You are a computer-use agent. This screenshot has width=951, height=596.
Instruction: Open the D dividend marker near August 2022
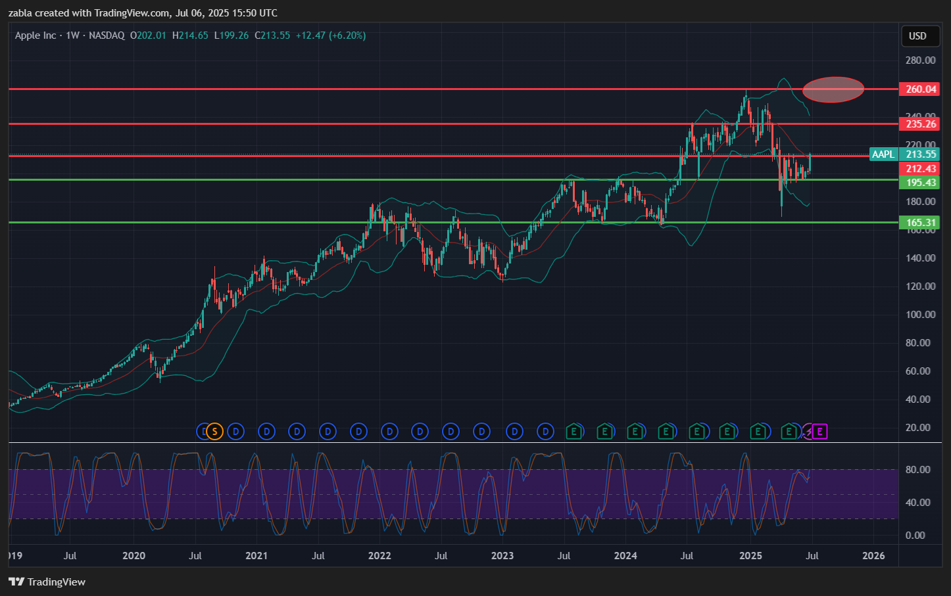pos(451,432)
